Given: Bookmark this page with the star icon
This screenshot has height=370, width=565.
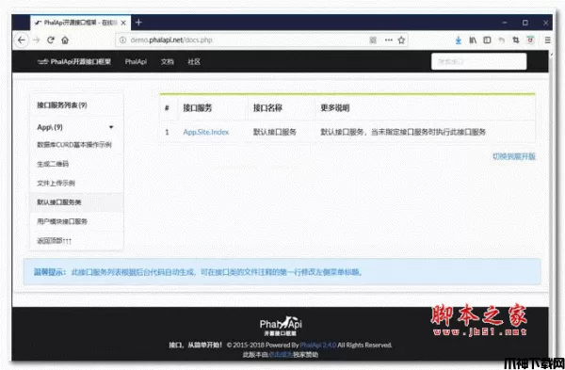Looking at the screenshot, I should [401, 40].
